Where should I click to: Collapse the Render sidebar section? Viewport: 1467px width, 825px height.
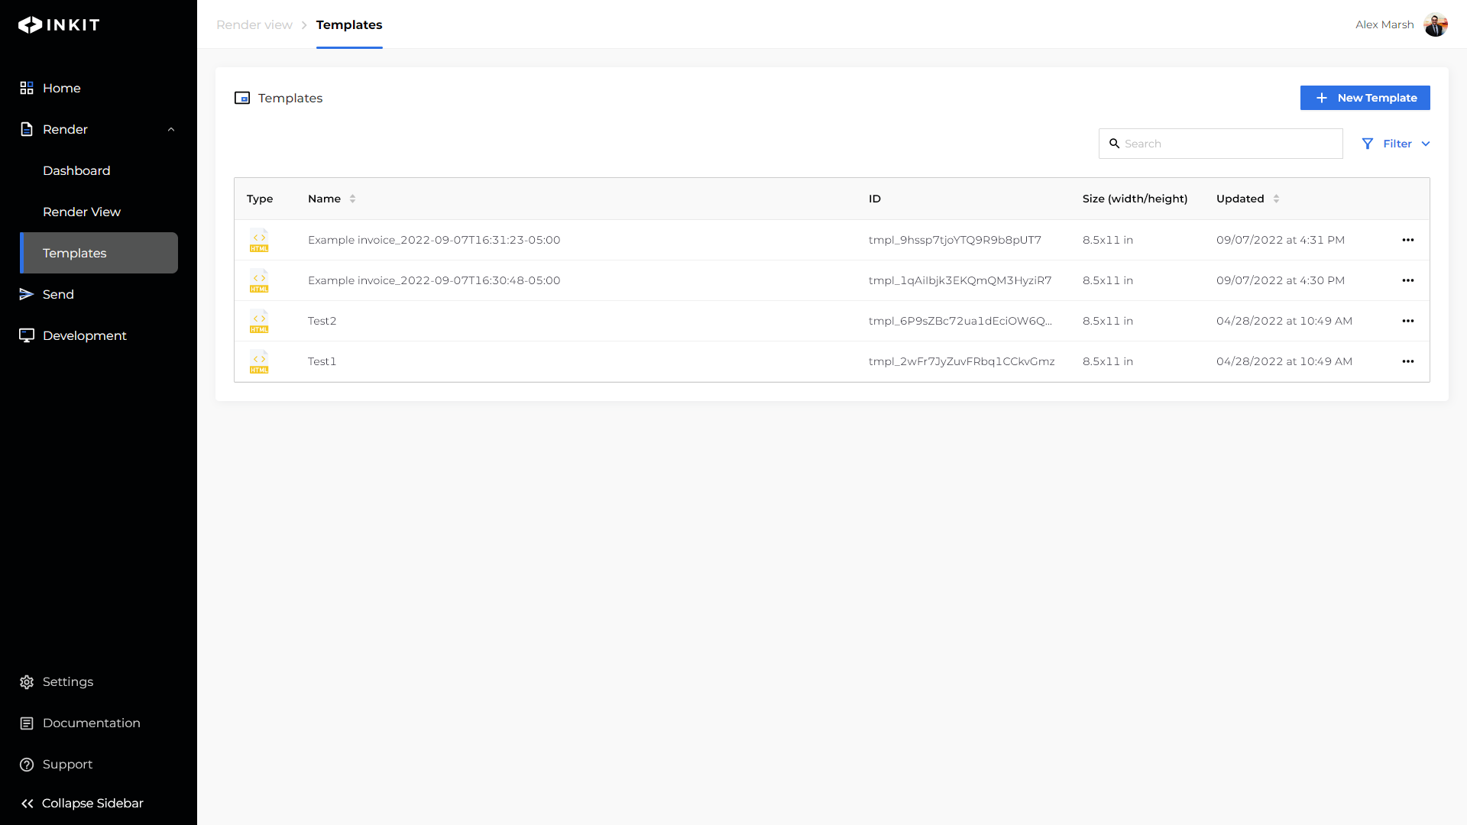tap(171, 129)
